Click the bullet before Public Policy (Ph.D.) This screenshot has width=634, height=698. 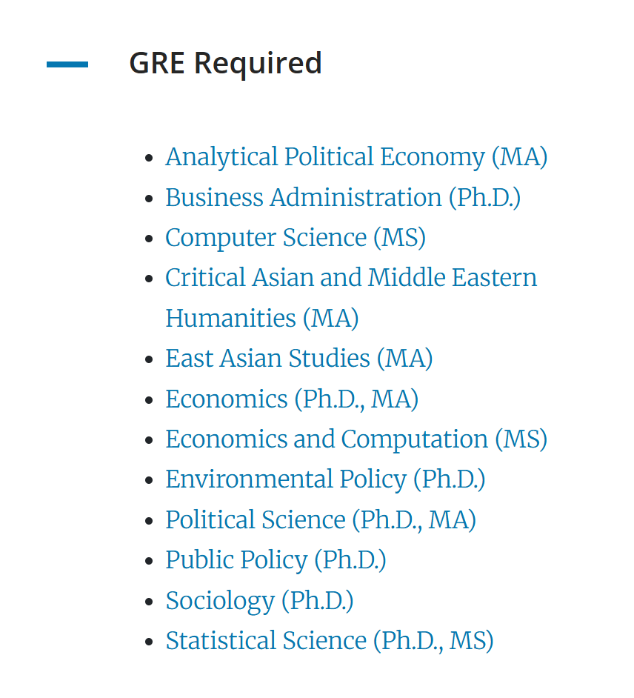(150, 562)
